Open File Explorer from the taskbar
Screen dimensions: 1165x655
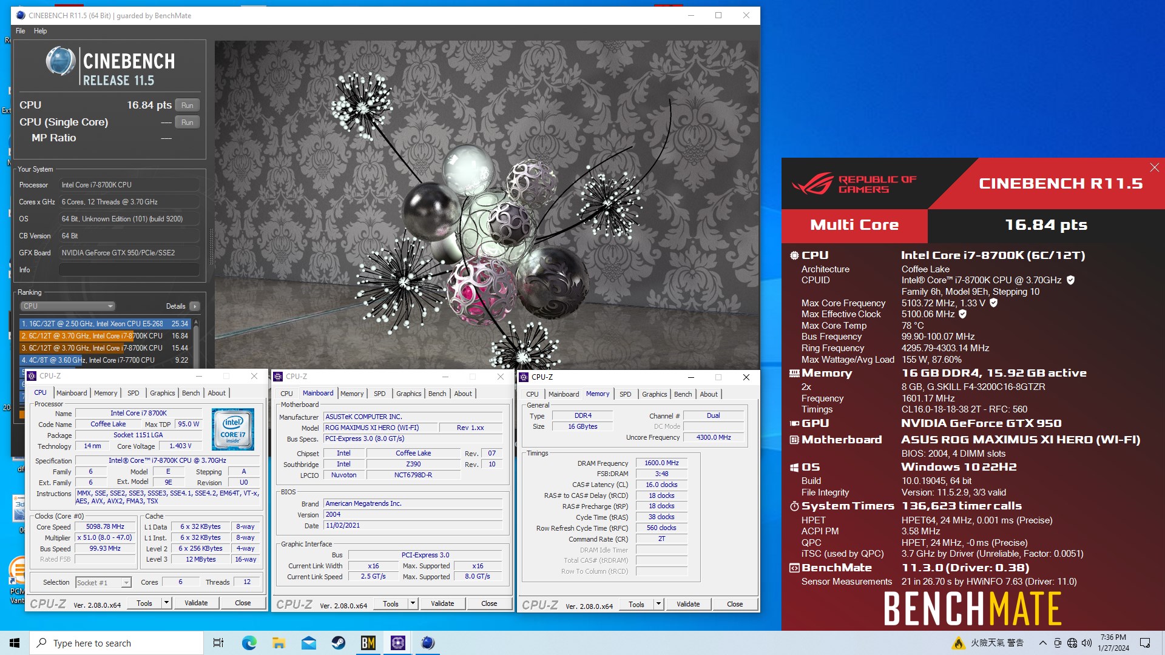click(279, 643)
